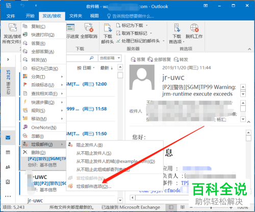The width and height of the screenshot is (255, 212).
Task: Switch to the Folder (文件夹) ribbon tab
Action: [75, 16]
